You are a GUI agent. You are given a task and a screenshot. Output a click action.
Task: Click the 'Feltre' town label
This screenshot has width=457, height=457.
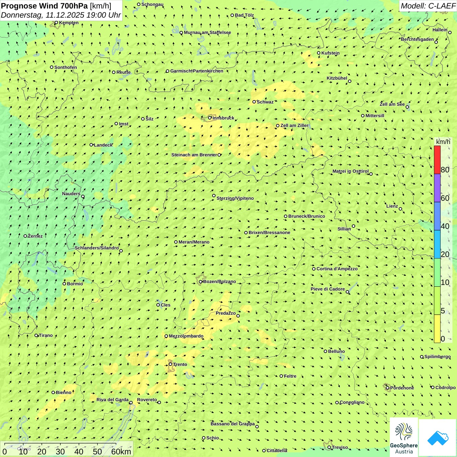[x=290, y=376]
